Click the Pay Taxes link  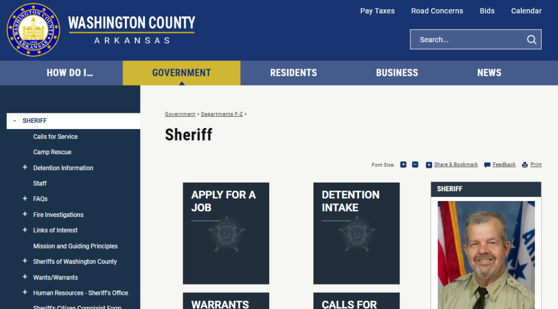(377, 11)
